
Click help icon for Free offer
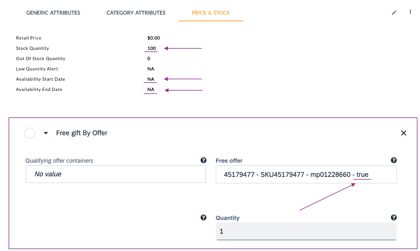[x=394, y=160]
